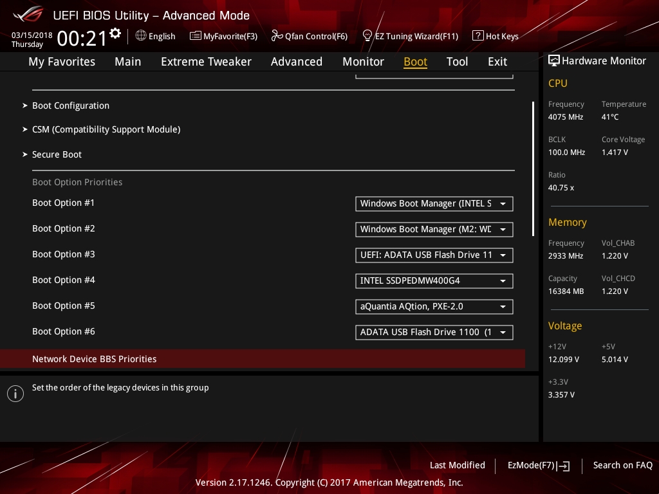
Task: Select Network Device BBS Priorities
Action: tap(263, 359)
